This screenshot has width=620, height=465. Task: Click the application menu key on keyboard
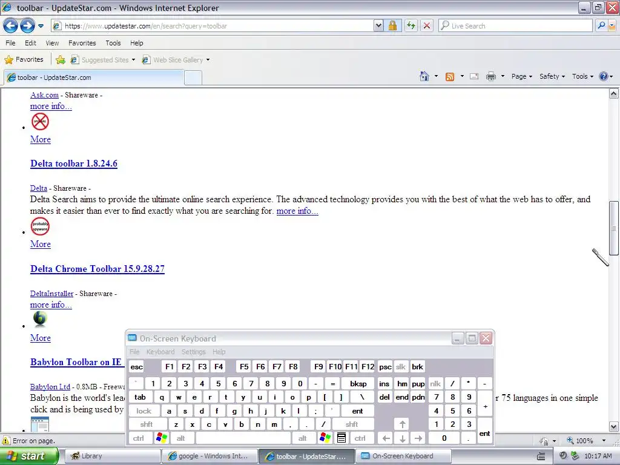(341, 438)
